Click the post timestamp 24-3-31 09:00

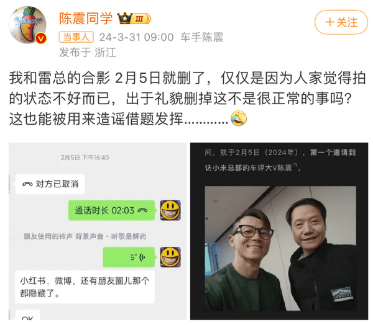pos(136,37)
